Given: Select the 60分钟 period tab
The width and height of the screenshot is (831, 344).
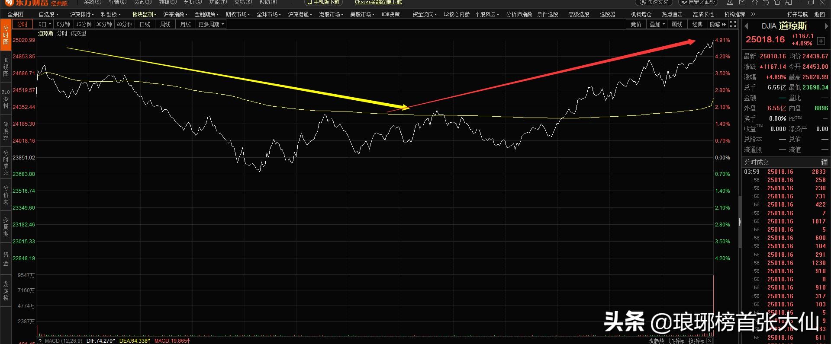Looking at the screenshot, I should tap(124, 24).
